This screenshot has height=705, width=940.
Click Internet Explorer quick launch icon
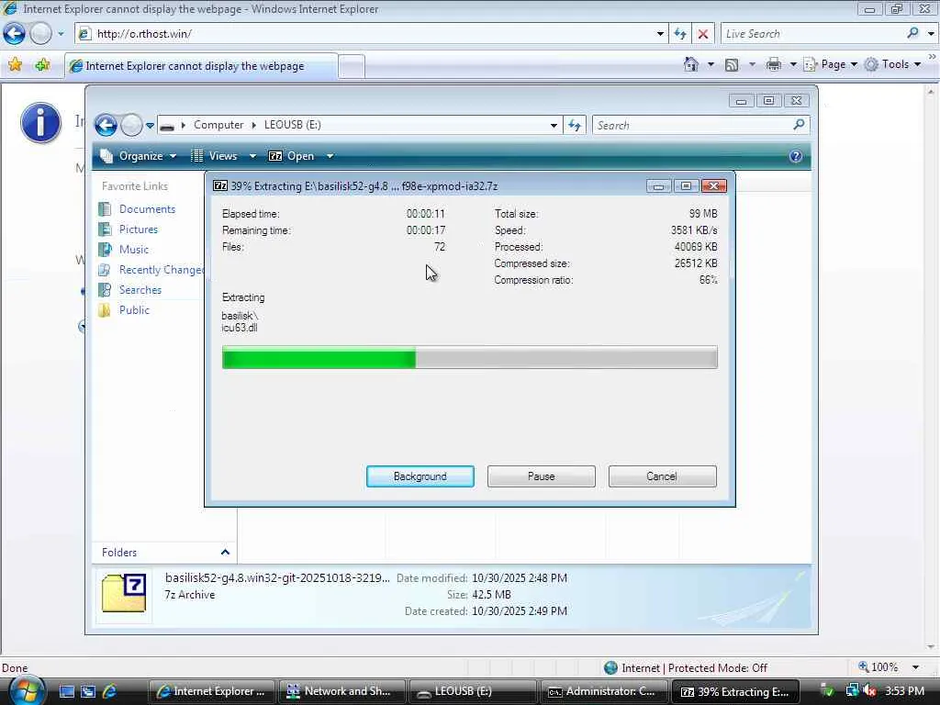(x=109, y=691)
